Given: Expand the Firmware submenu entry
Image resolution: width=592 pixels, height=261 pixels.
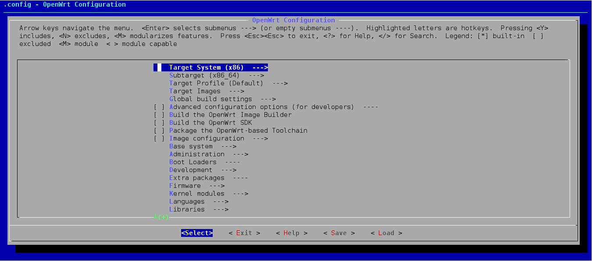Looking at the screenshot, I should 197,186.
